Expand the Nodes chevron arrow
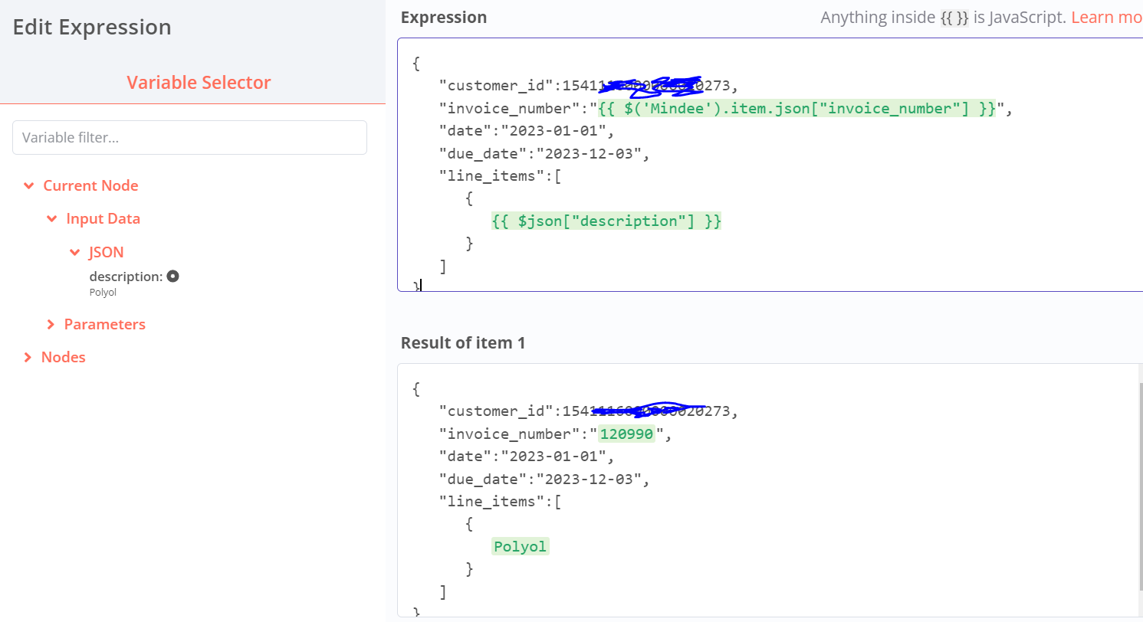Viewport: 1143px width, 622px height. [28, 358]
